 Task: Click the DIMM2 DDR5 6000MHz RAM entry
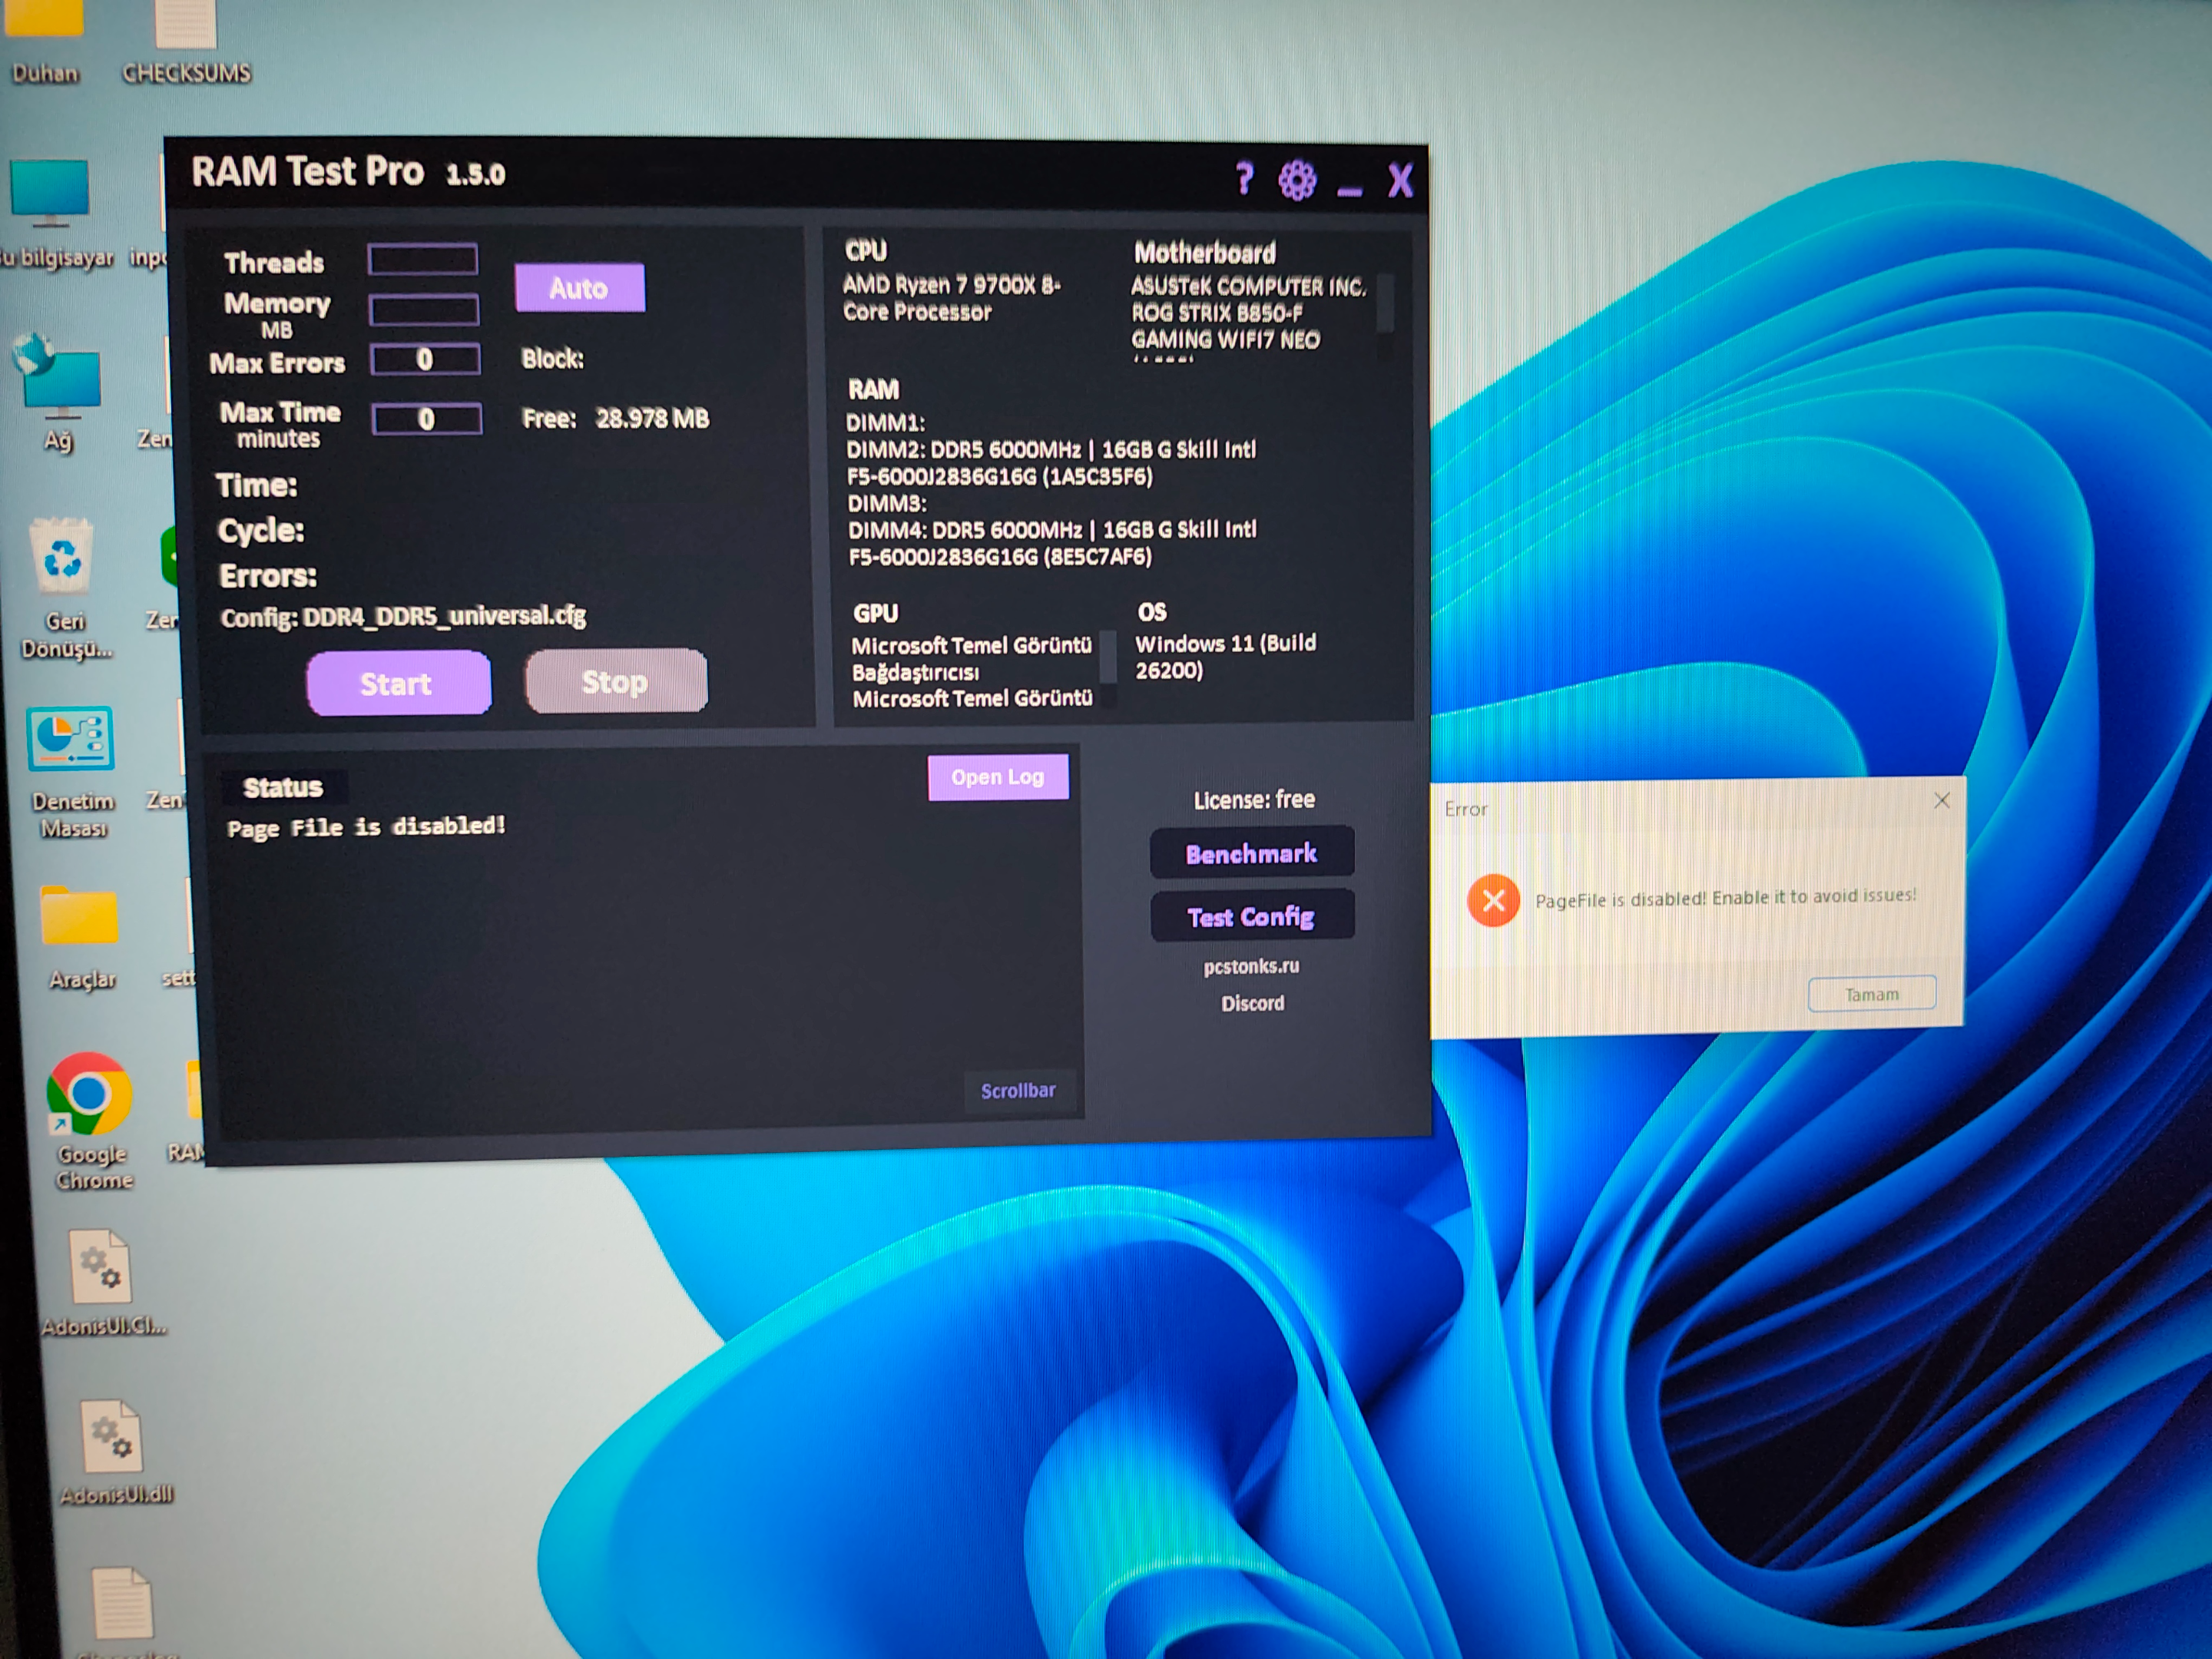point(1051,462)
